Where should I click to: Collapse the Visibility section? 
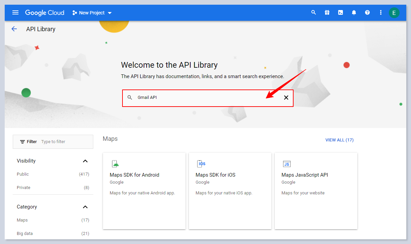(x=85, y=161)
